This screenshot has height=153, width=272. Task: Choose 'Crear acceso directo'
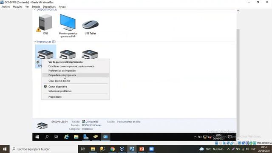[x=76, y=81]
